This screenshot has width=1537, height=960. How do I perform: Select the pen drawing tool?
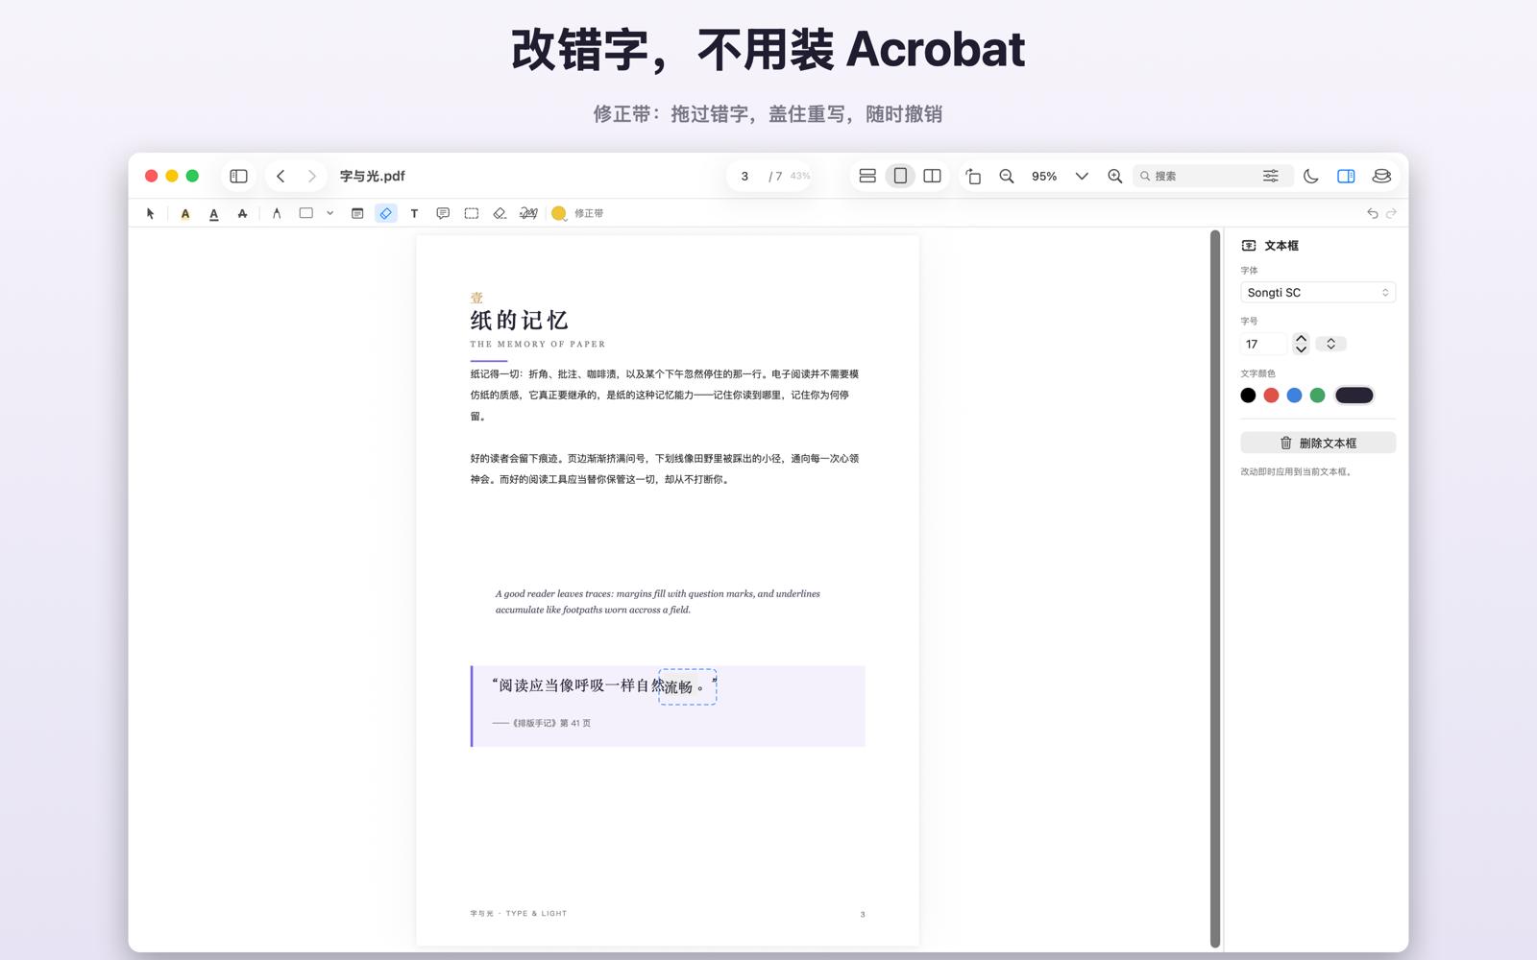(277, 213)
